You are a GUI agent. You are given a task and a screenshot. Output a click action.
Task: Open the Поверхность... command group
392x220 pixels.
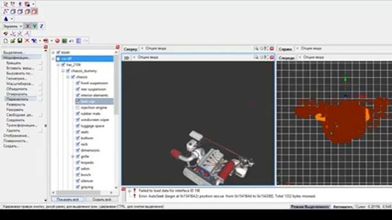16,141
